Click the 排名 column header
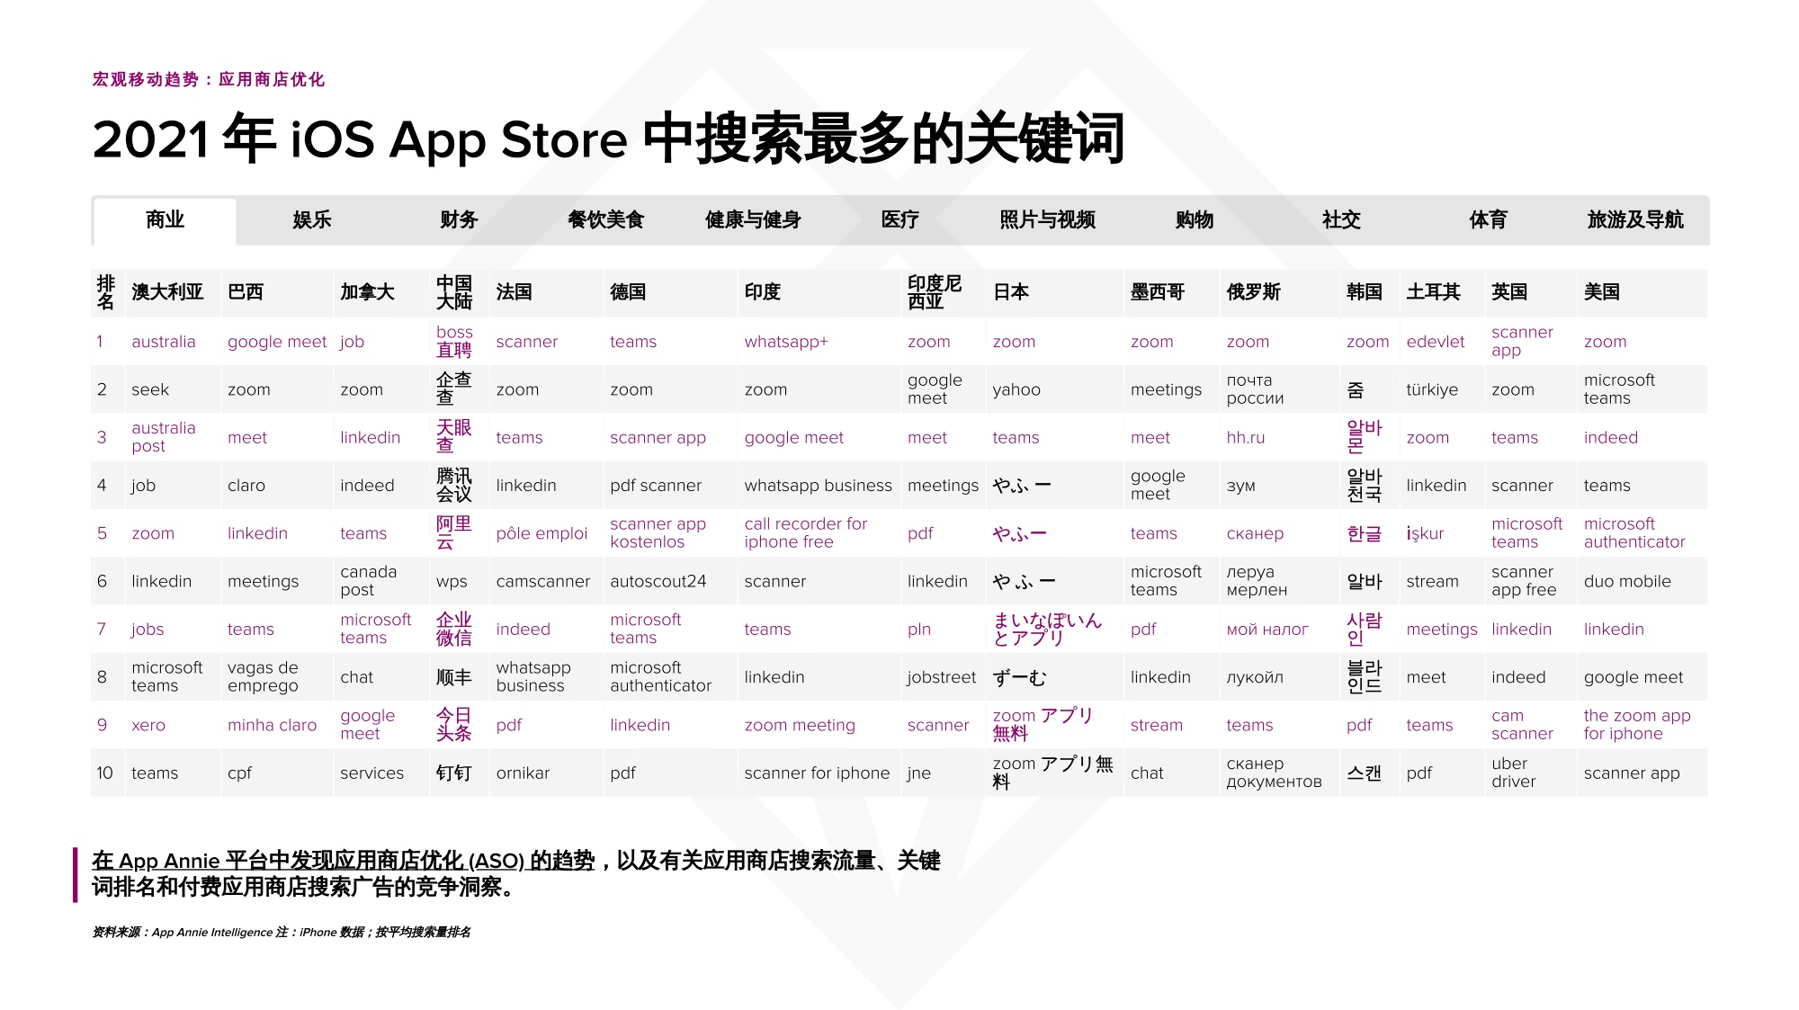This screenshot has width=1799, height=1010. click(105, 292)
